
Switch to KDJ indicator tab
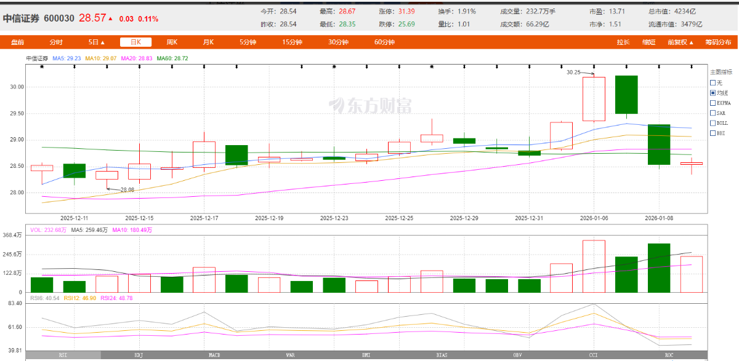pos(139,355)
